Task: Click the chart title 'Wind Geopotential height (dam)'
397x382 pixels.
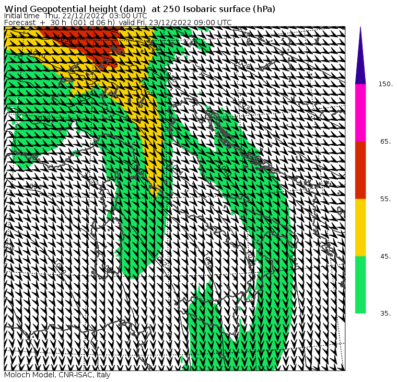Action: tap(75, 9)
